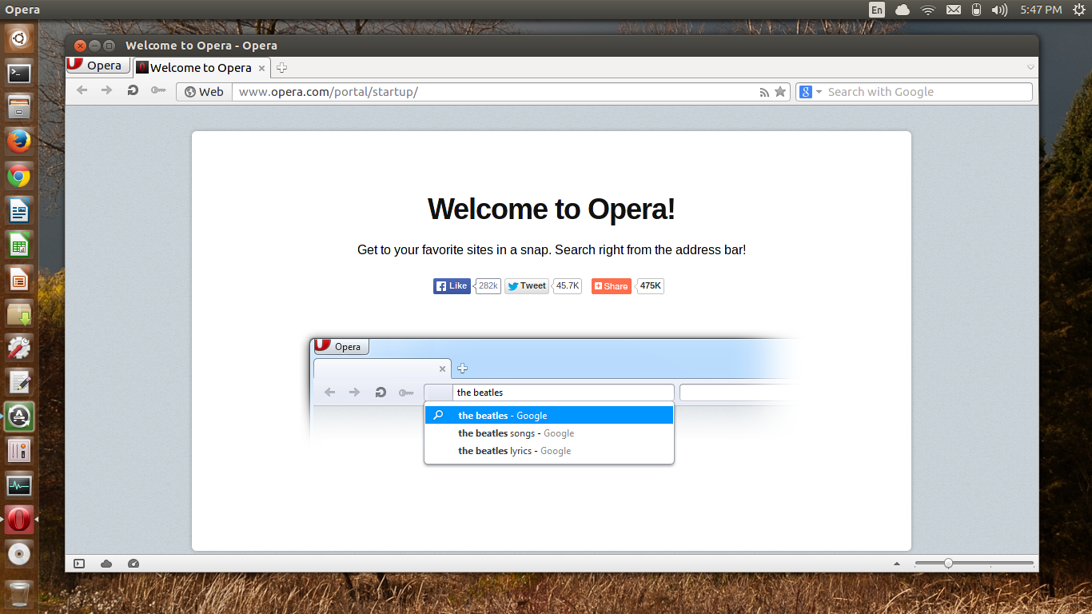Open Software Updater from the launcher

[x=18, y=417]
